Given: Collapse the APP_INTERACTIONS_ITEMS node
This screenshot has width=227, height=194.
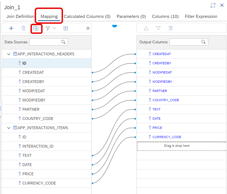Looking at the screenshot, I should coord(9,128).
